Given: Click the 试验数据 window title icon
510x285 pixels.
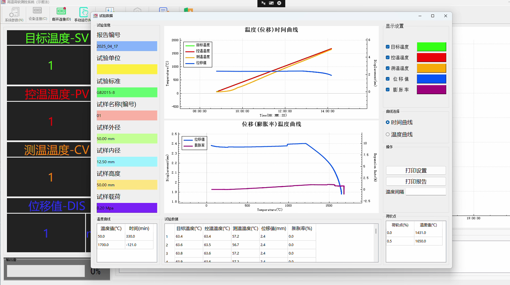Looking at the screenshot, I should pos(95,16).
